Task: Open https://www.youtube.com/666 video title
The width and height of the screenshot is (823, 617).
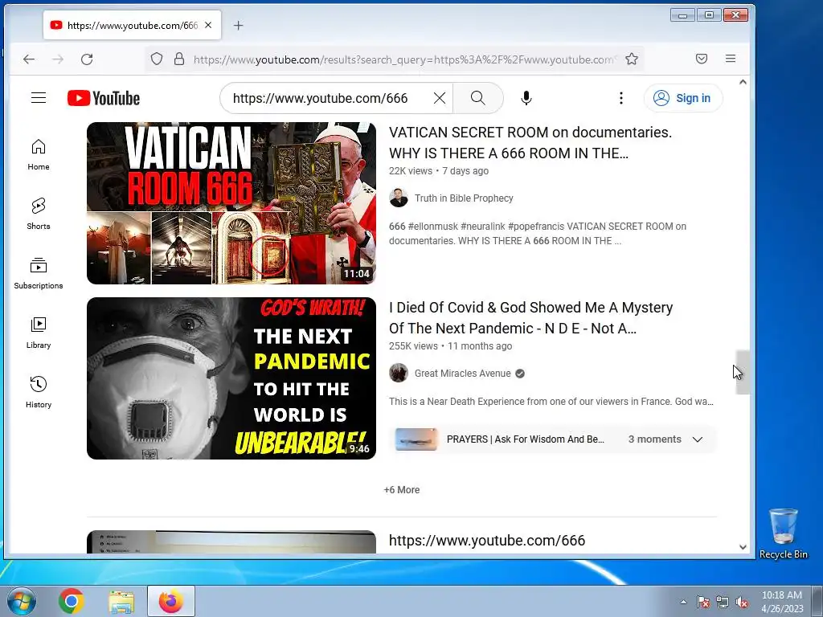Action: point(487,541)
